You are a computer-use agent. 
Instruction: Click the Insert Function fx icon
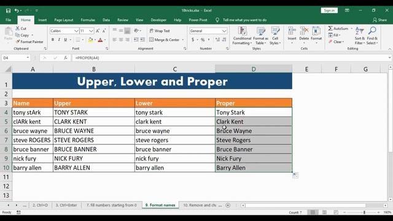66,58
